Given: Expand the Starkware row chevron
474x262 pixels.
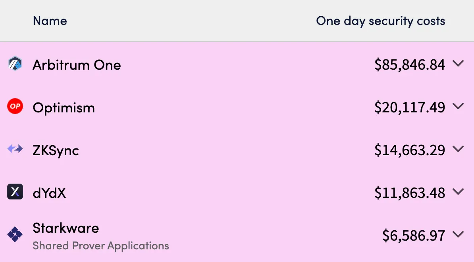Looking at the screenshot, I should [458, 234].
